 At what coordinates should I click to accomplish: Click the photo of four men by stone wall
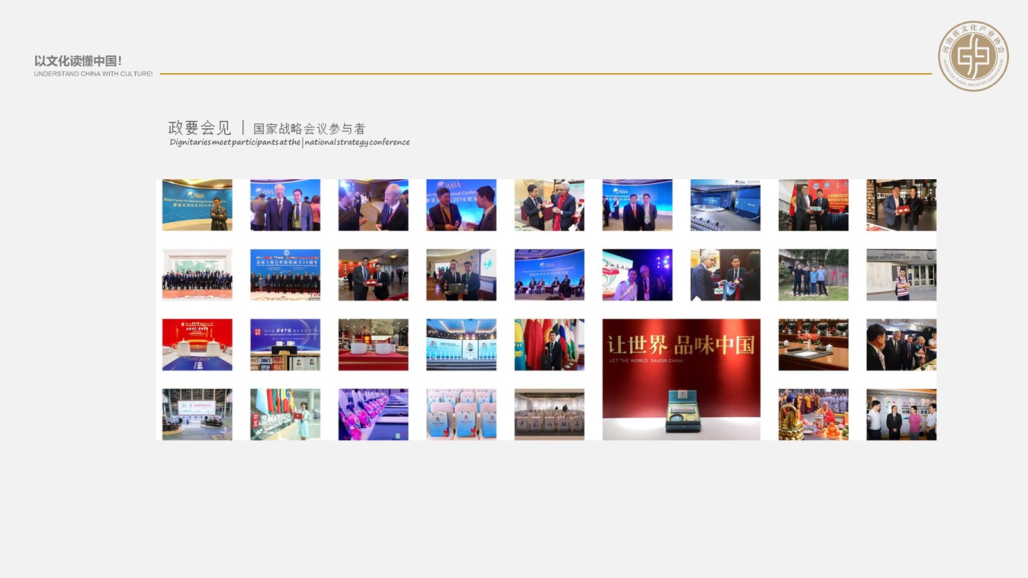pos(813,275)
